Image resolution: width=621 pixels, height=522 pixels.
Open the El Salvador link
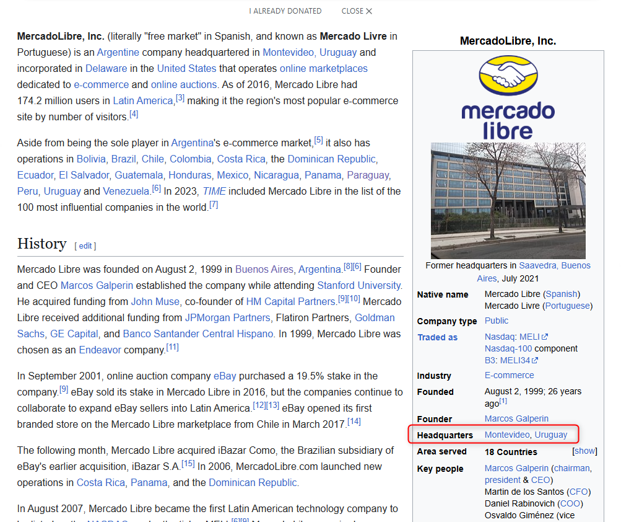(84, 175)
